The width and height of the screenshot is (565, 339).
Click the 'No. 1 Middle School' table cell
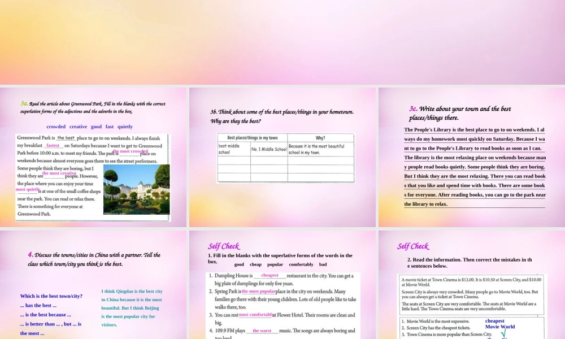click(269, 149)
